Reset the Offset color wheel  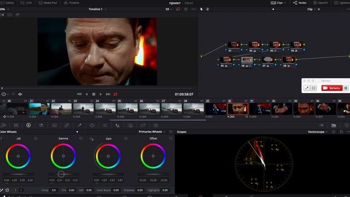click(x=171, y=138)
